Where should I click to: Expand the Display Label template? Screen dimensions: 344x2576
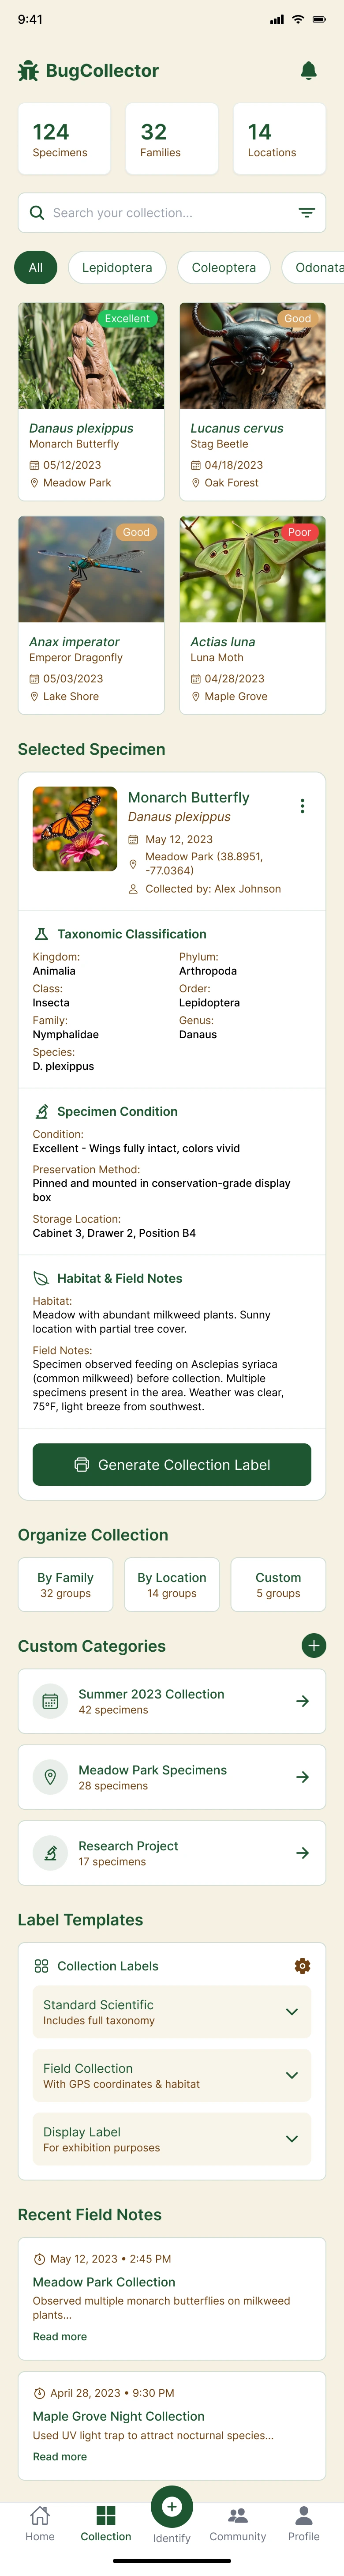pyautogui.click(x=291, y=2139)
